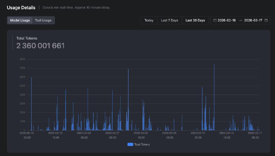This screenshot has width=275, height=156.
Task: Click the tallest bar near 2026-03-10
Action: [214, 96]
